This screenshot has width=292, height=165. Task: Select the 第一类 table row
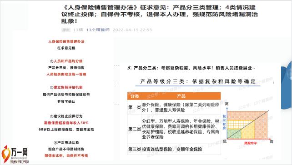[174, 107]
